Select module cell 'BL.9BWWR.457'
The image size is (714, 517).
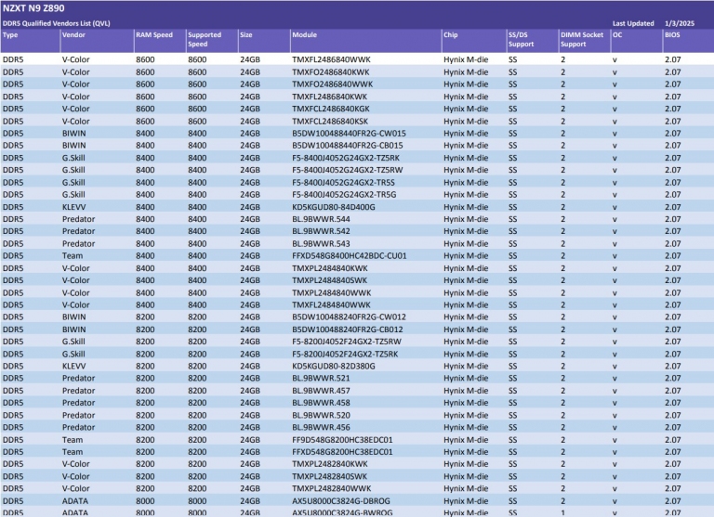pyautogui.click(x=322, y=391)
